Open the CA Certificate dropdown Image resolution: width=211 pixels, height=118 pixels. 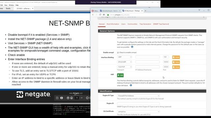(138, 111)
